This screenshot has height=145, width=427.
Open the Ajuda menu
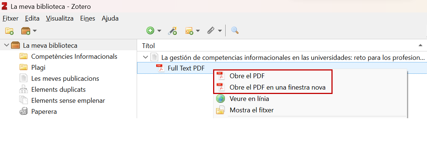(x=110, y=18)
